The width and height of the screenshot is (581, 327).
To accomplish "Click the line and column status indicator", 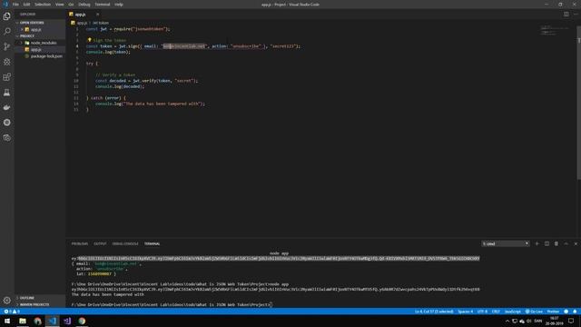I will click(434, 312).
